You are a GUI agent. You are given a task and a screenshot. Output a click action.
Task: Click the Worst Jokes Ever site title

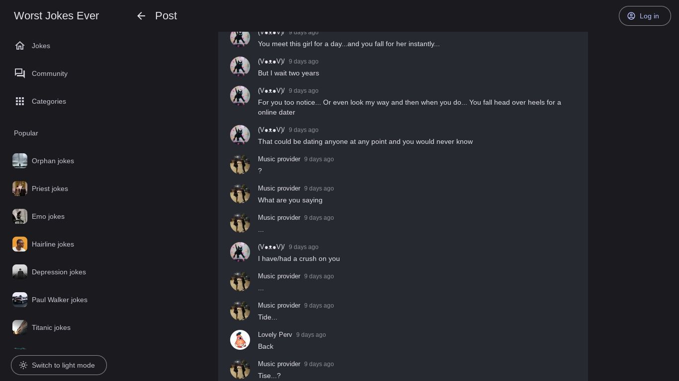tap(56, 16)
